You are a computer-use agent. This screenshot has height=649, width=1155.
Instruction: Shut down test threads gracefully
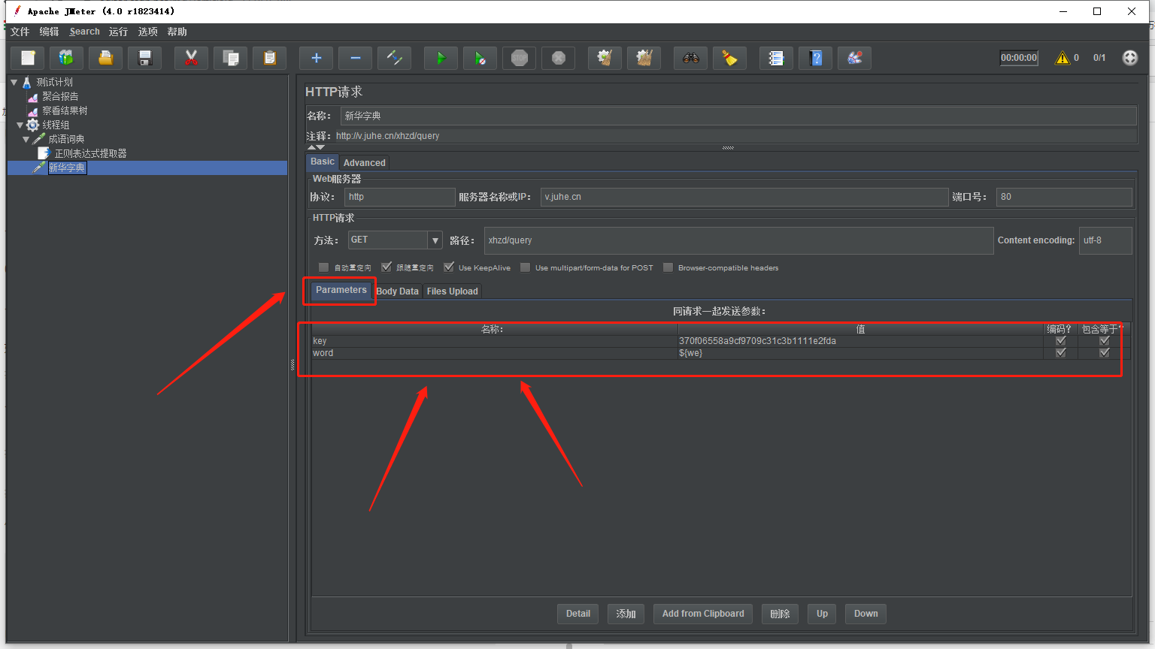(558, 58)
